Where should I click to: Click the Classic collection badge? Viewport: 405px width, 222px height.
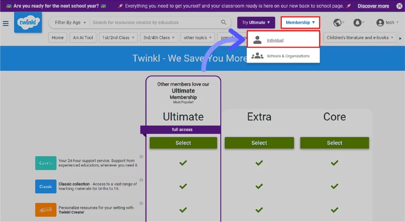point(46,187)
